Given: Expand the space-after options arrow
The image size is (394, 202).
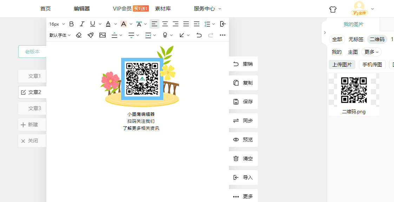Looking at the screenshot, I should pos(138,35).
